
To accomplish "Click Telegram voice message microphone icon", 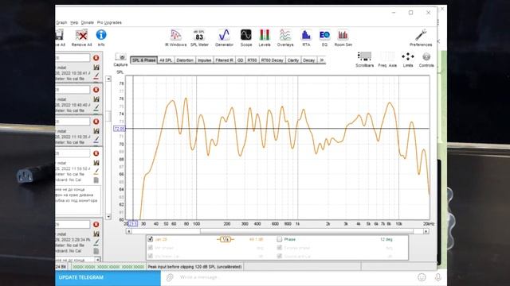I will point(438,277).
